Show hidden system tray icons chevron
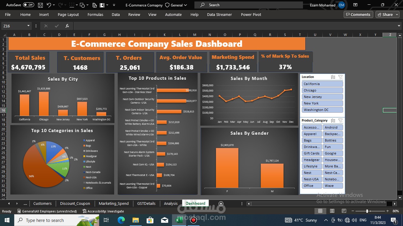The image size is (403, 226). [x=326, y=220]
